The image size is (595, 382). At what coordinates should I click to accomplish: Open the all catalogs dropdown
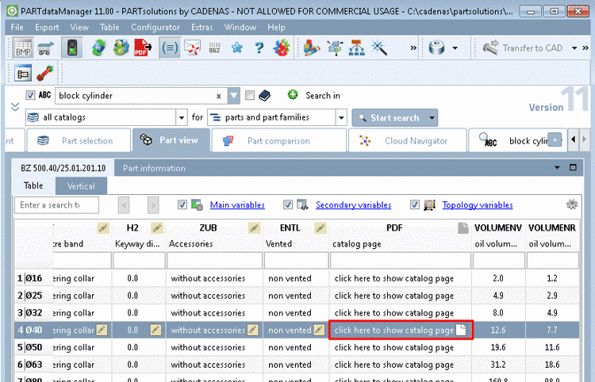click(182, 118)
